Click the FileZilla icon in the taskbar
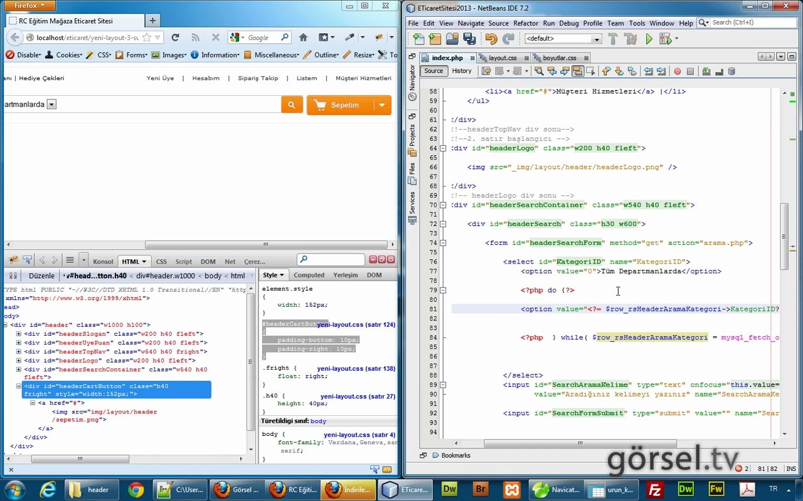The image size is (803, 501). tap(656, 489)
